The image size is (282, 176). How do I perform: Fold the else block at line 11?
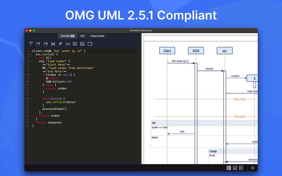click(x=30, y=85)
